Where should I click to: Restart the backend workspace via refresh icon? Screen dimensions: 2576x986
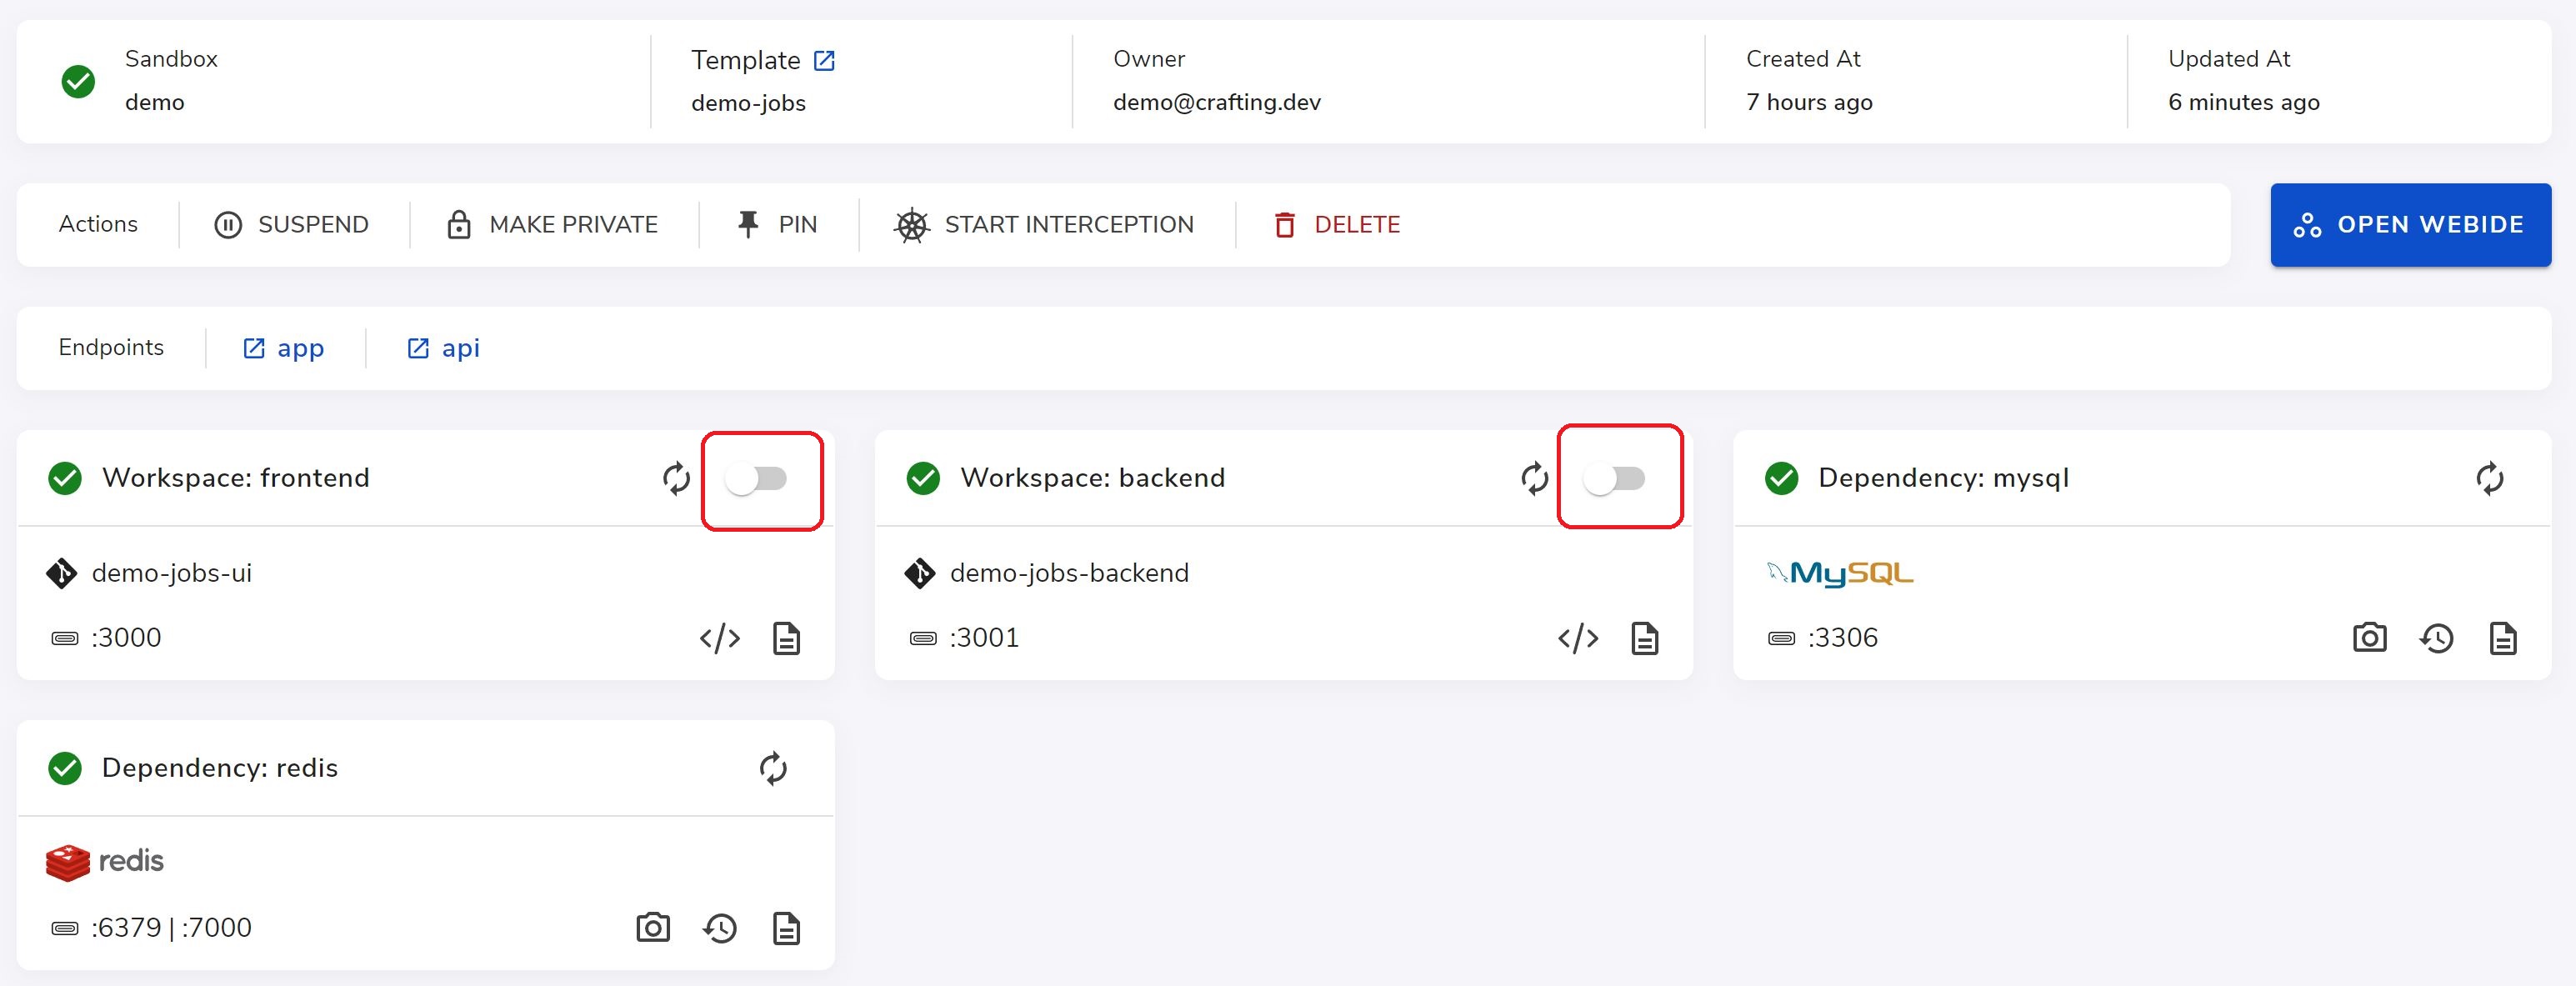tap(1534, 479)
